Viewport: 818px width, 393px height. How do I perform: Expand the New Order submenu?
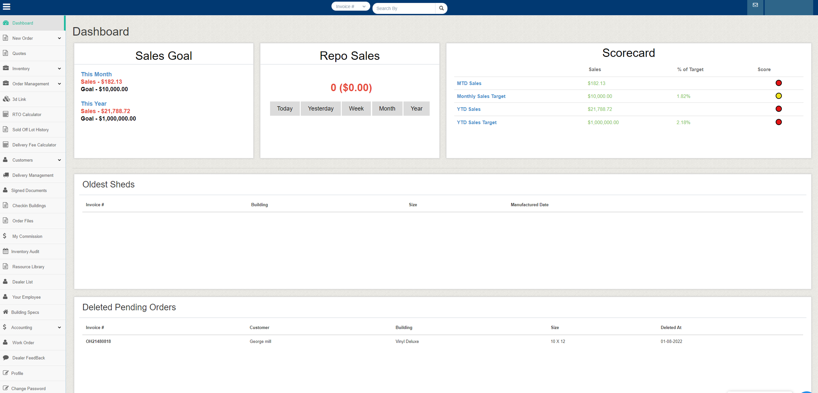click(59, 38)
